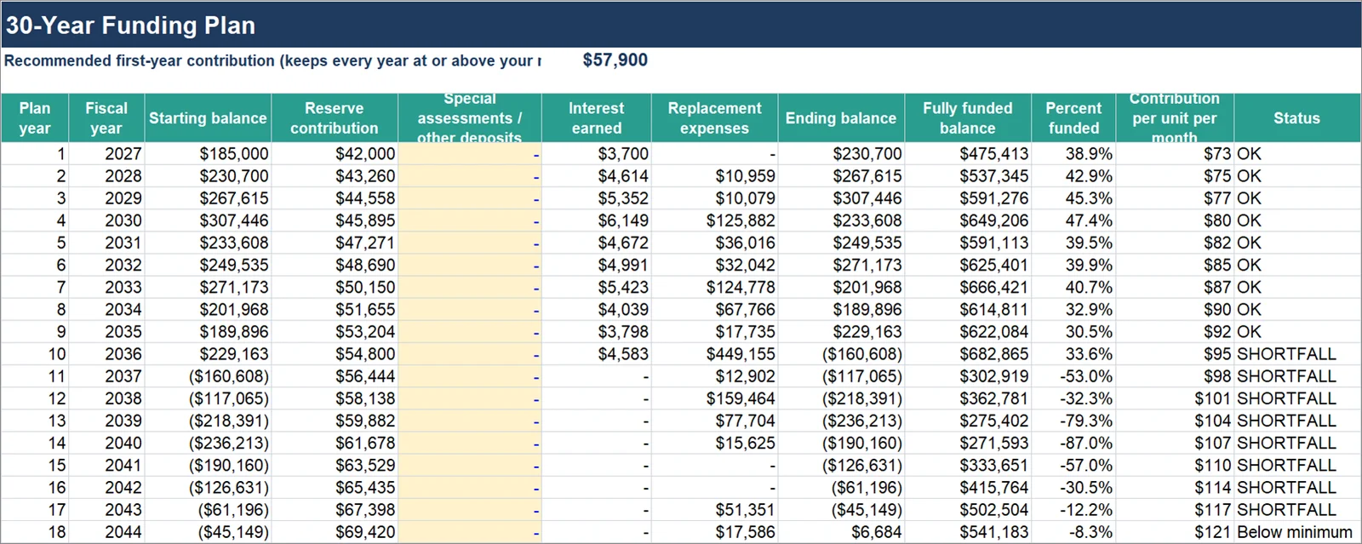Select percent funded cell -87.0%
This screenshot has height=544, width=1362.
click(x=1073, y=443)
